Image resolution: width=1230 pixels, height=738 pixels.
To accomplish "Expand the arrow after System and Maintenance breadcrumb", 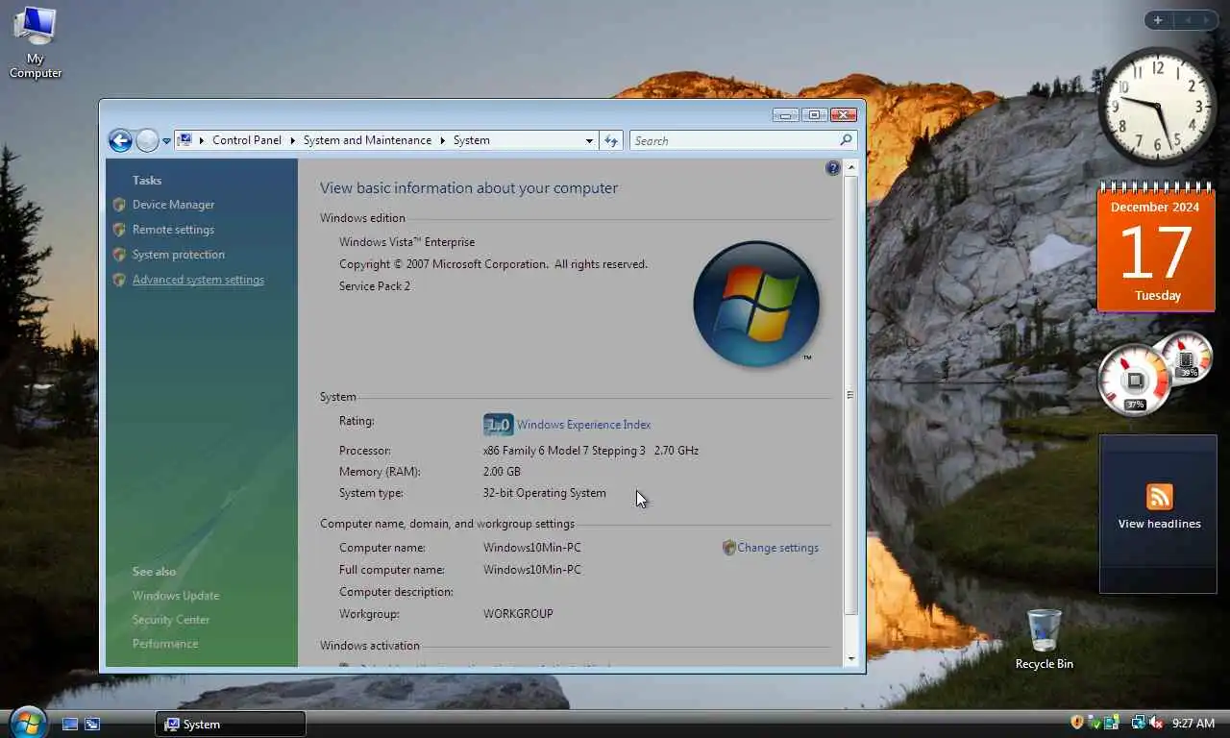I will (443, 140).
